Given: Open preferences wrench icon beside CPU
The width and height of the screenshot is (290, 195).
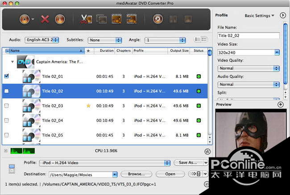Looking at the screenshot, I should click(207, 151).
